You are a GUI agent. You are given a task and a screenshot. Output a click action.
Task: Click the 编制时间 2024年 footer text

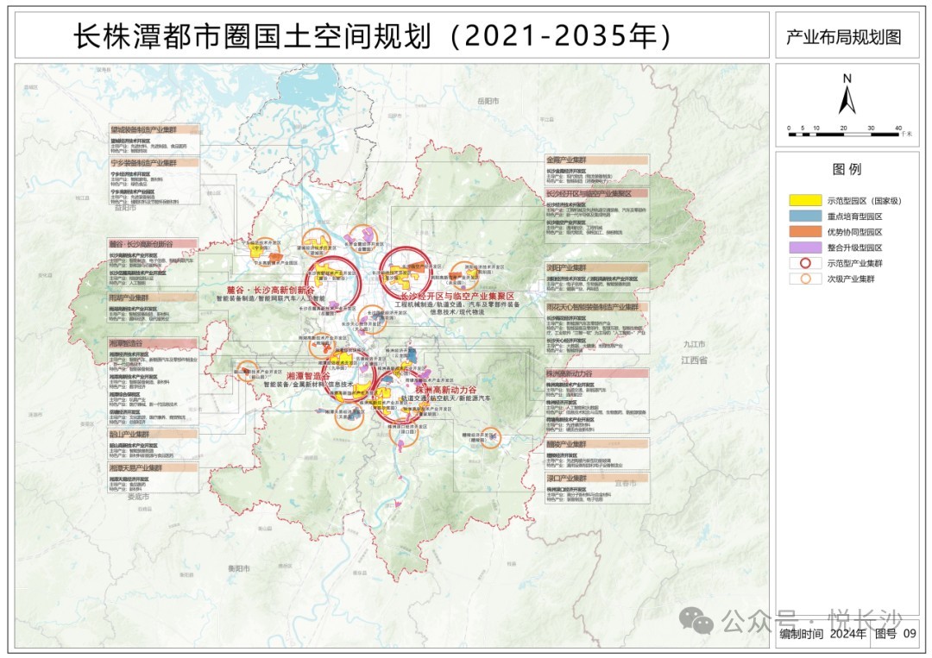click(822, 634)
